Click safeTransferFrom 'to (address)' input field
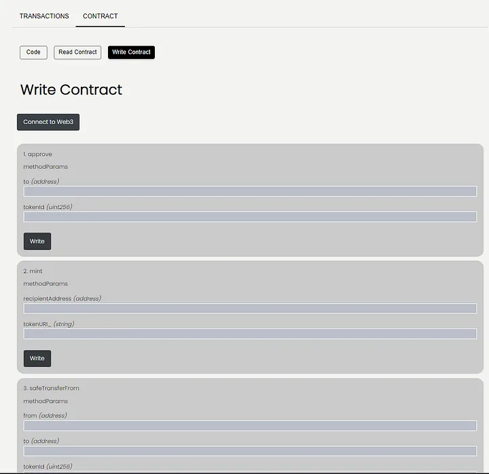The image size is (489, 474). point(250,451)
